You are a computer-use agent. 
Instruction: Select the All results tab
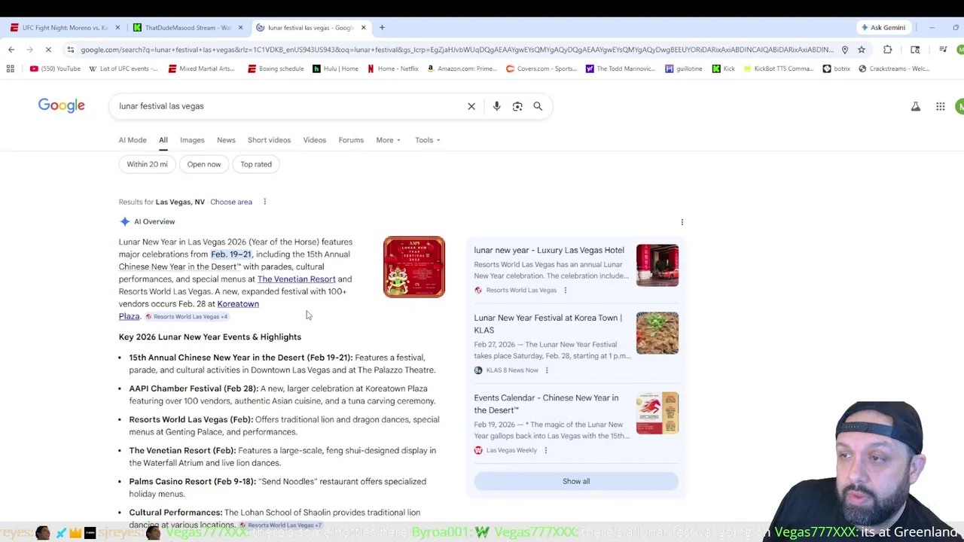(x=163, y=140)
